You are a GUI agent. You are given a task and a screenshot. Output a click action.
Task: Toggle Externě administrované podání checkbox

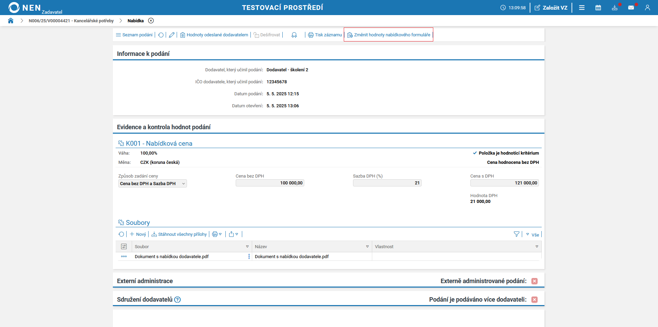(x=534, y=281)
